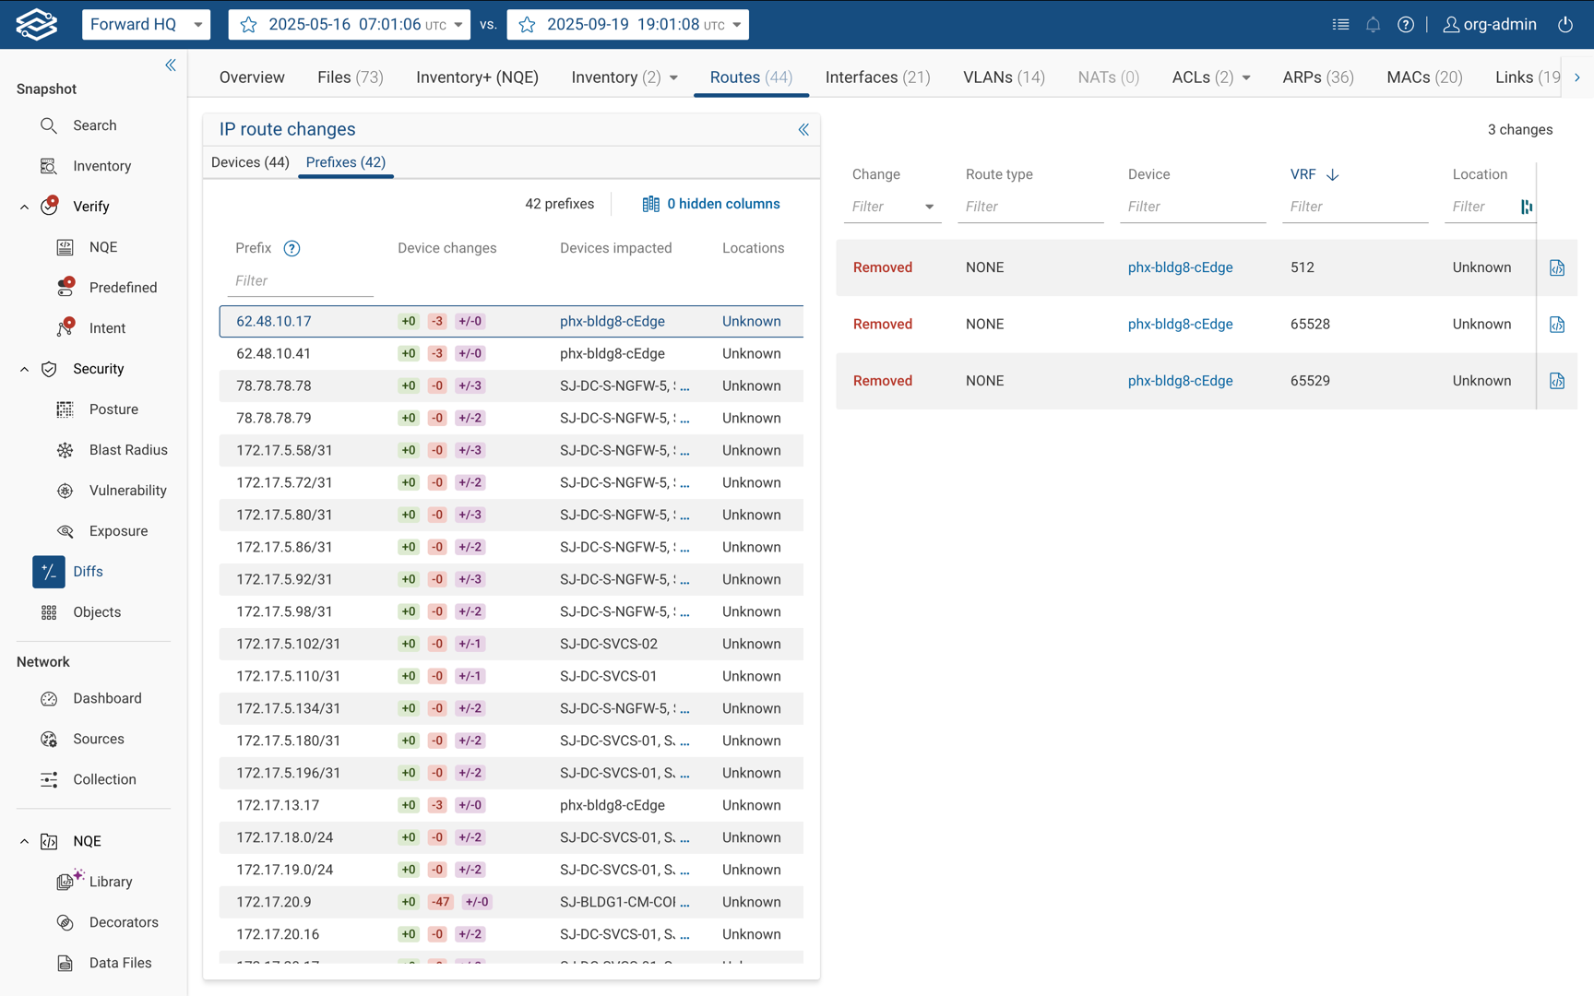Open Diffs in the sidebar

88,572
